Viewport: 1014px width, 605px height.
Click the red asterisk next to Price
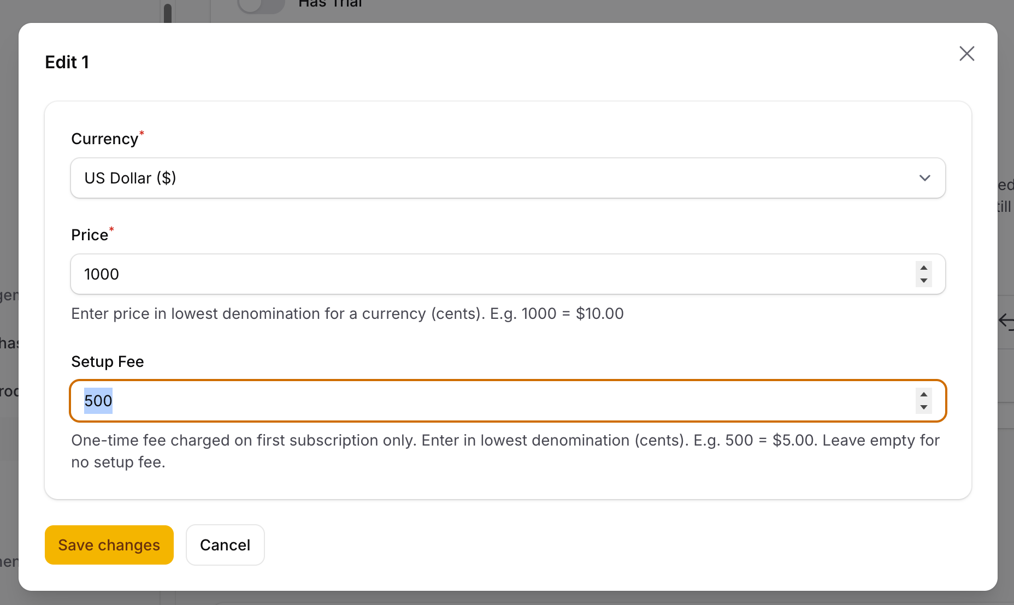[112, 229]
